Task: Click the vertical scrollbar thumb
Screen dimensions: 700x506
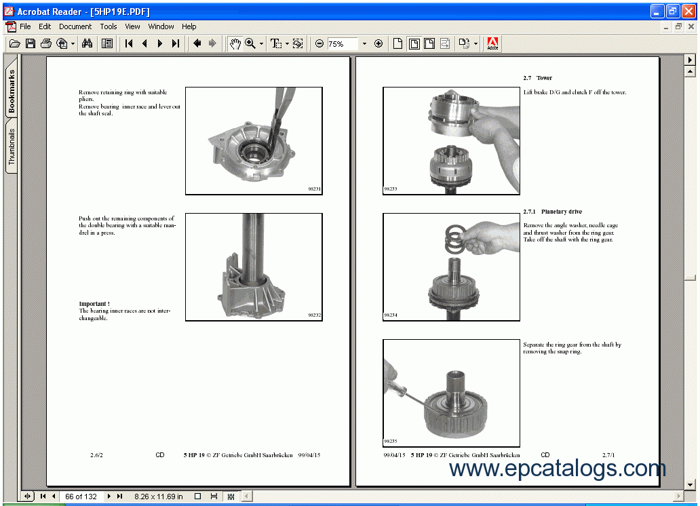Action: (x=691, y=278)
